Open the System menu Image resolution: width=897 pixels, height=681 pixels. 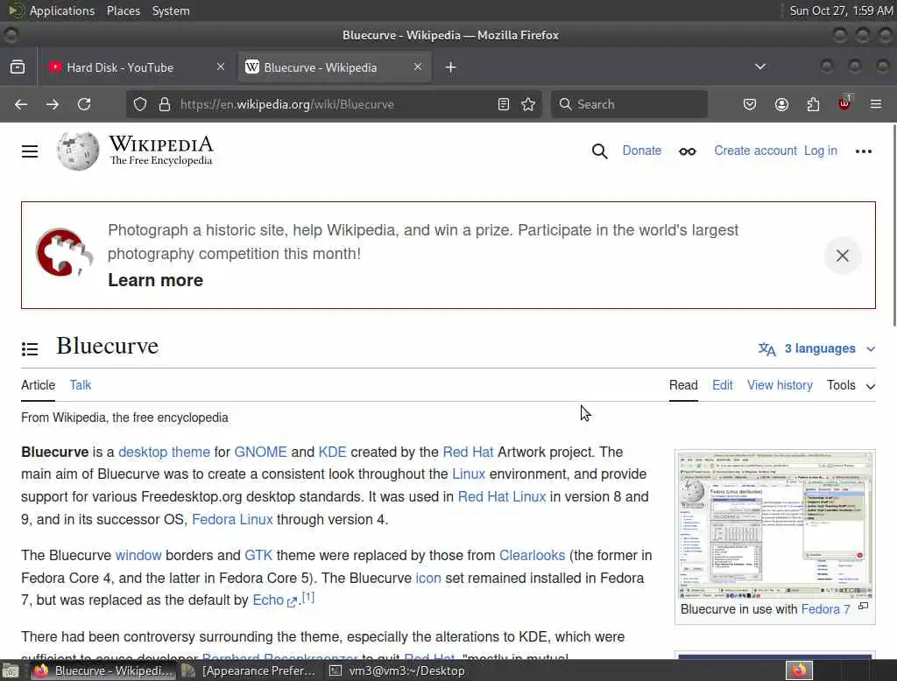pyautogui.click(x=171, y=11)
